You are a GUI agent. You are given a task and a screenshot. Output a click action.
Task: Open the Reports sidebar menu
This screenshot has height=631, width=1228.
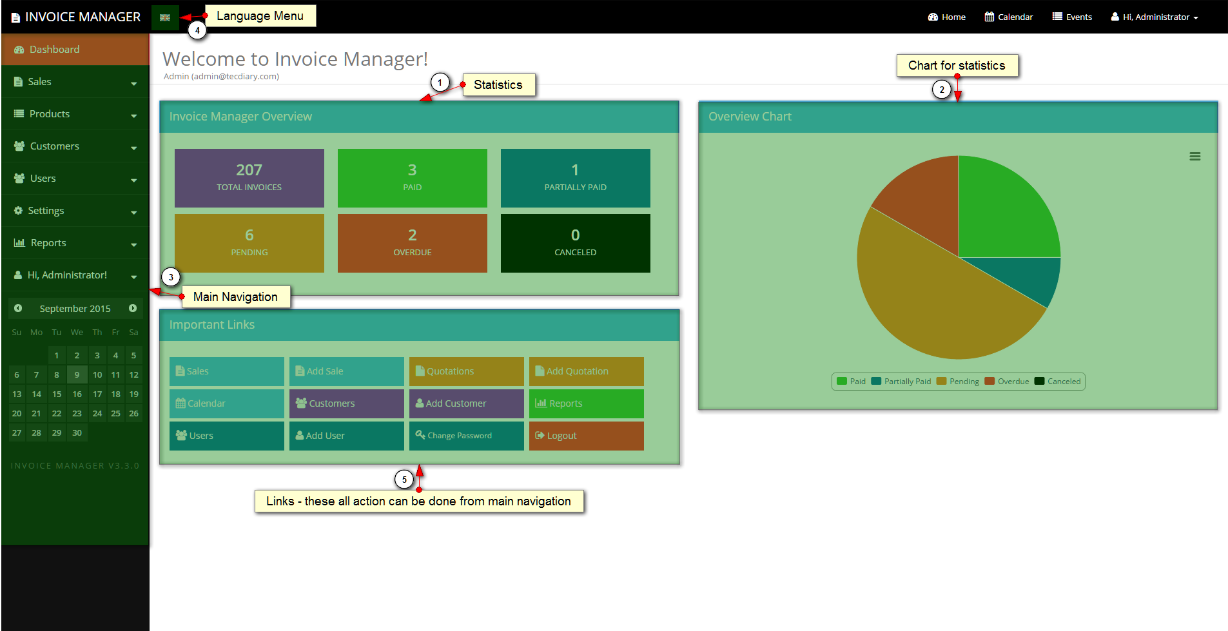75,243
